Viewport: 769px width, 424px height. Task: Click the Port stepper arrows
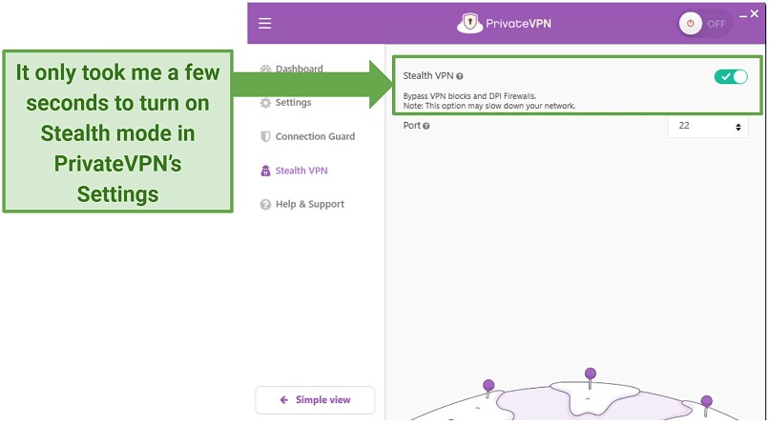[x=738, y=128]
